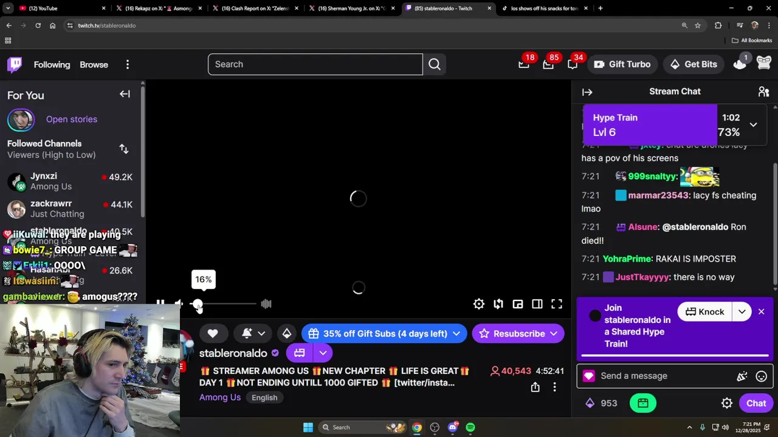Collapse the Stream Chat panel
This screenshot has width=778, height=437.
point(587,92)
